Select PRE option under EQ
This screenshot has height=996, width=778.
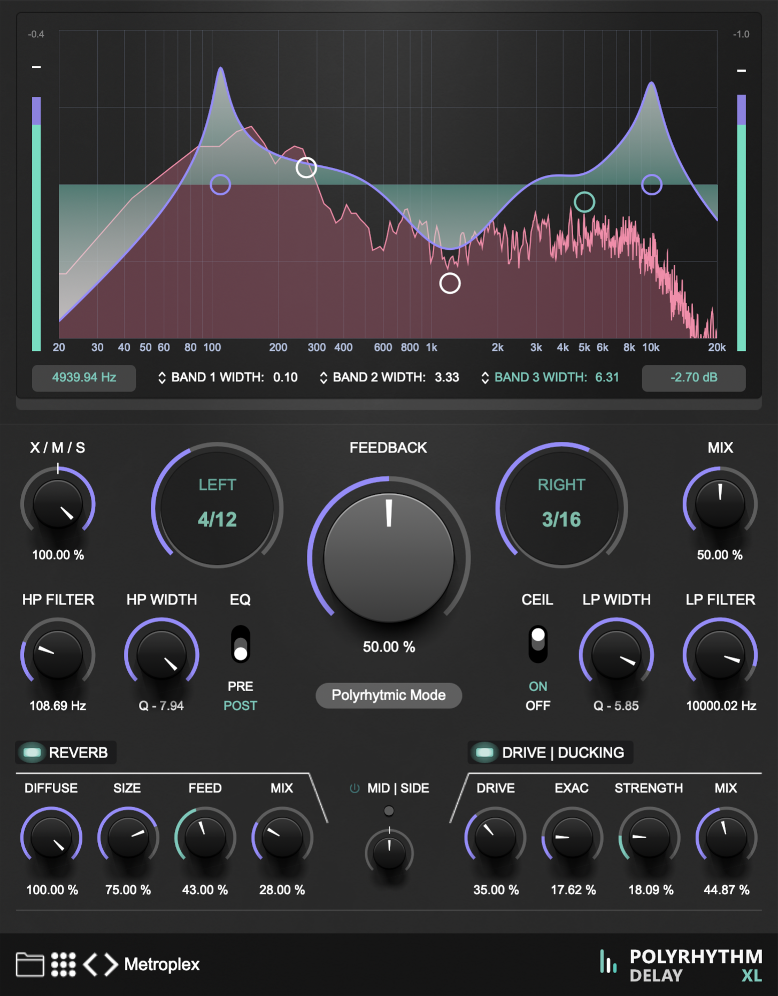click(x=241, y=686)
